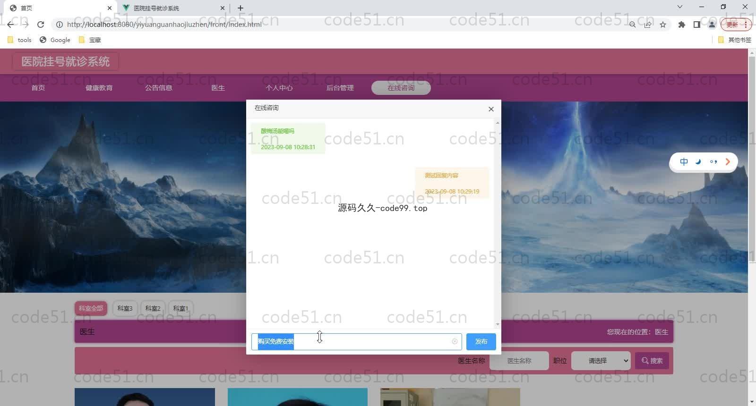Screen dimensions: 756x406
Task: Close the 医院挂号就诊系统 browser tab
Action: 223,8
